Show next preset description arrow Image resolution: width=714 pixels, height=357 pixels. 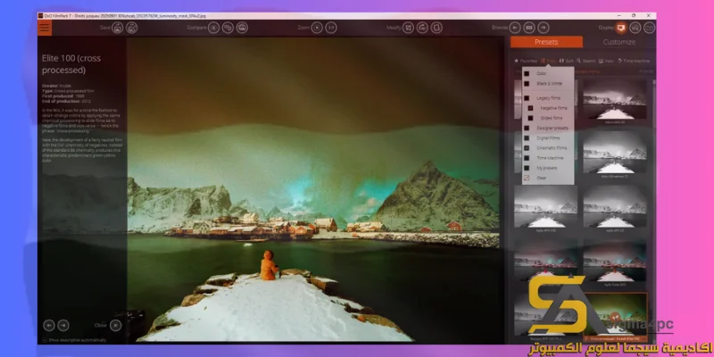pos(63,325)
